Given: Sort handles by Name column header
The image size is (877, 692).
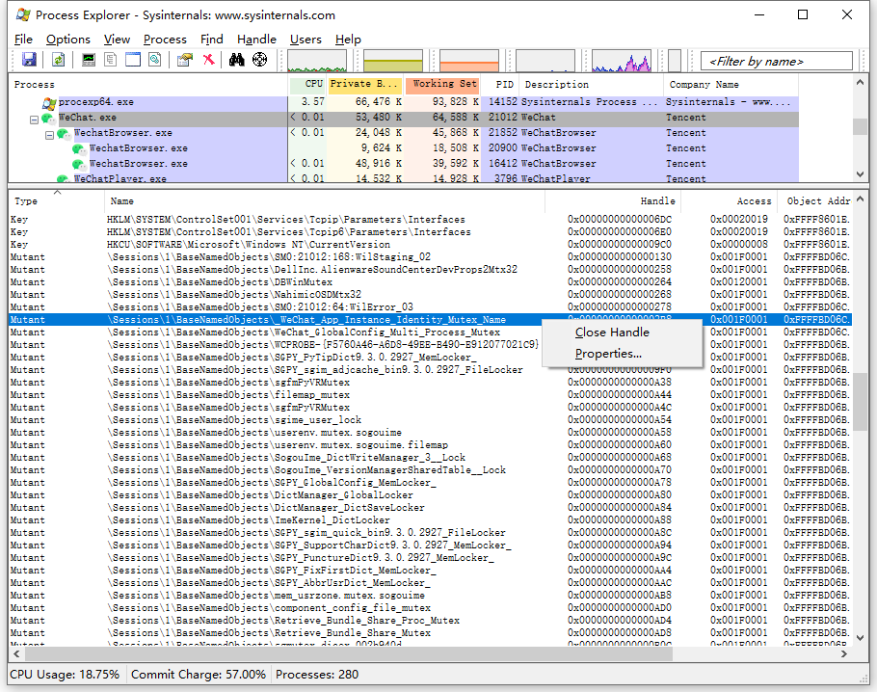Looking at the screenshot, I should click(325, 201).
